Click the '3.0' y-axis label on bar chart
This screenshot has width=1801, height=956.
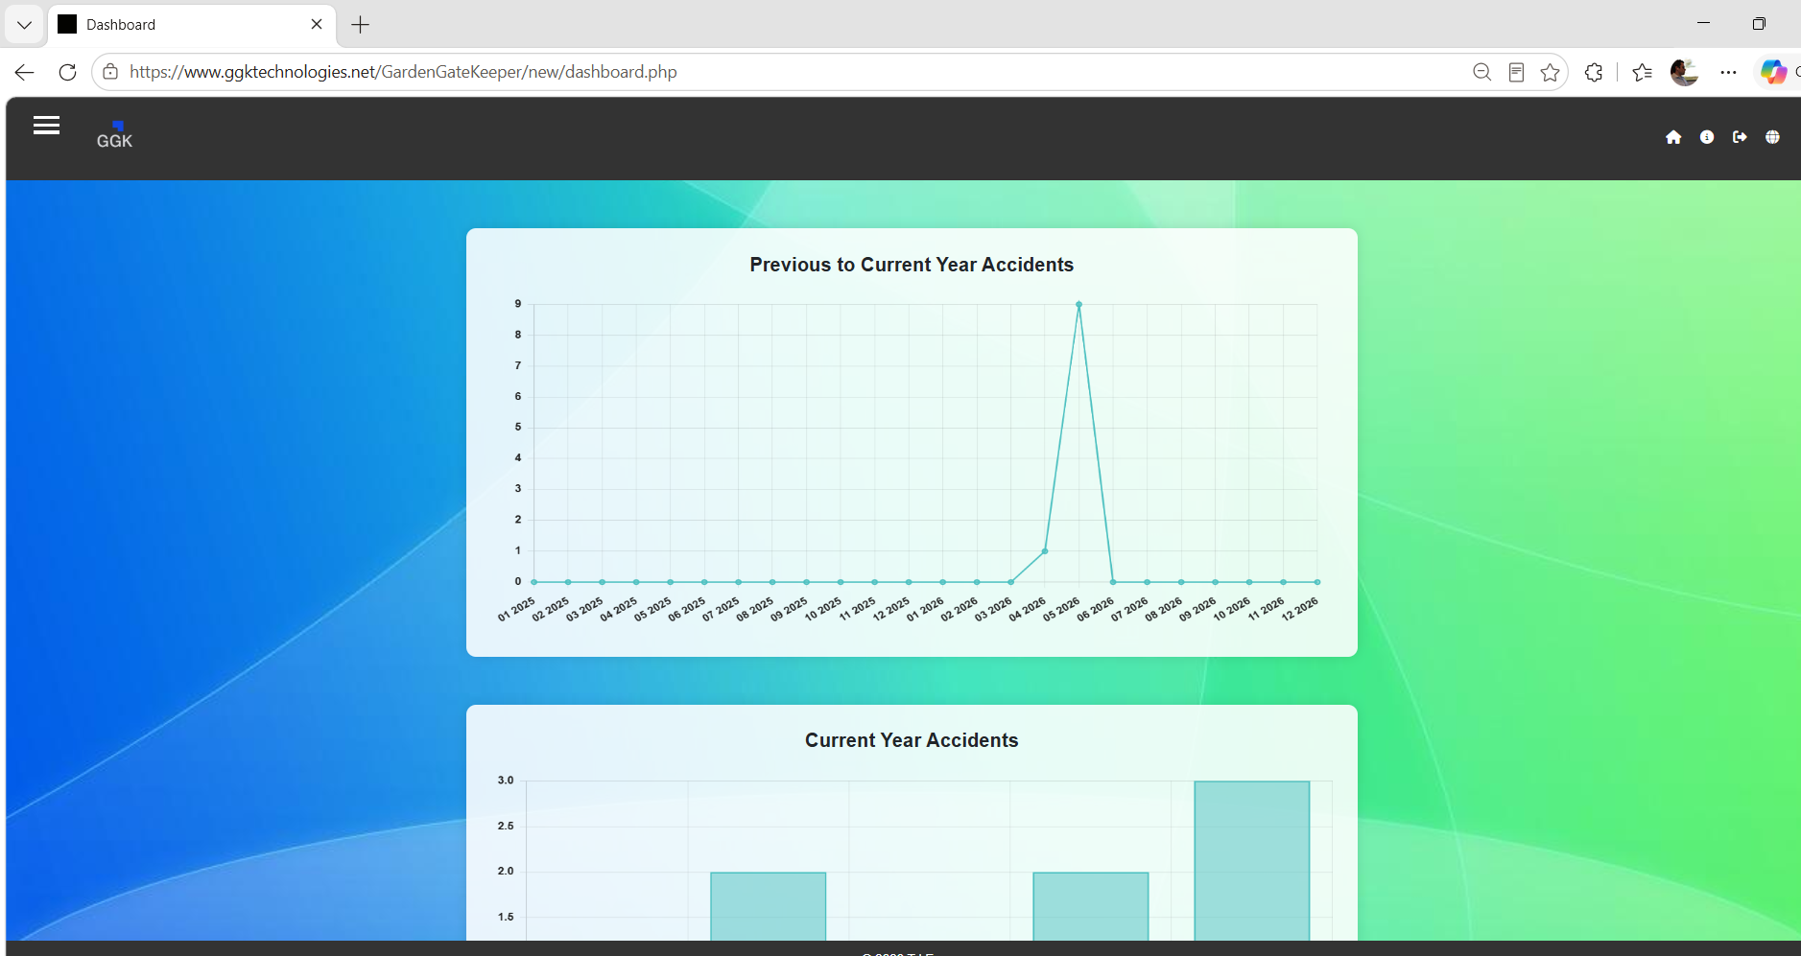click(506, 781)
